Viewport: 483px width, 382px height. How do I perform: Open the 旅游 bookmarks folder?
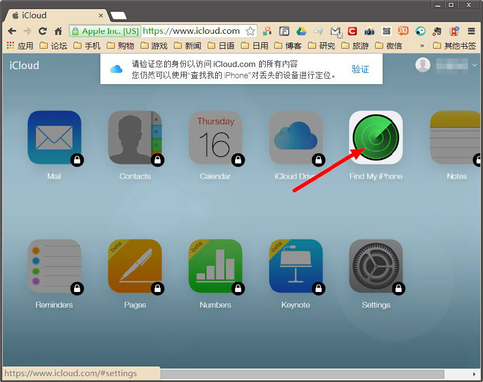click(x=355, y=46)
